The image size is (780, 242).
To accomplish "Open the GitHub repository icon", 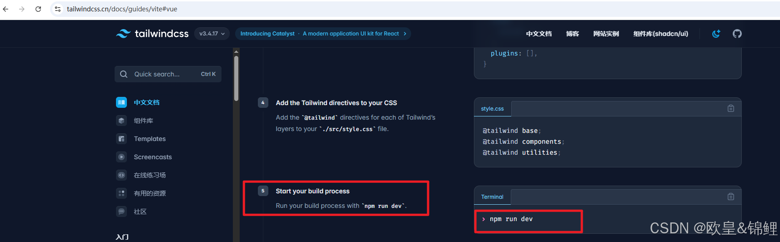I will (x=737, y=34).
